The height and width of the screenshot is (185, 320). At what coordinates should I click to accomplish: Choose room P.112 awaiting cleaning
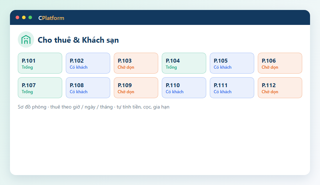click(x=280, y=88)
